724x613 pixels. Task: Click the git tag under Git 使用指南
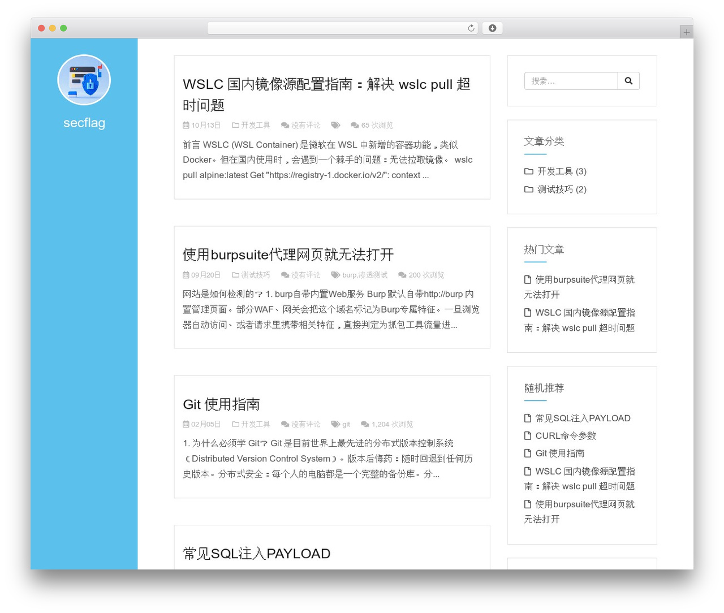346,425
